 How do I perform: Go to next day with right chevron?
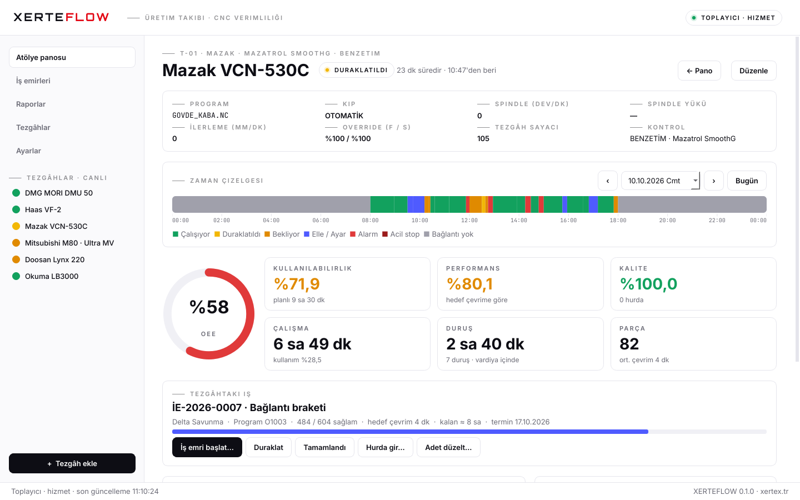click(714, 181)
